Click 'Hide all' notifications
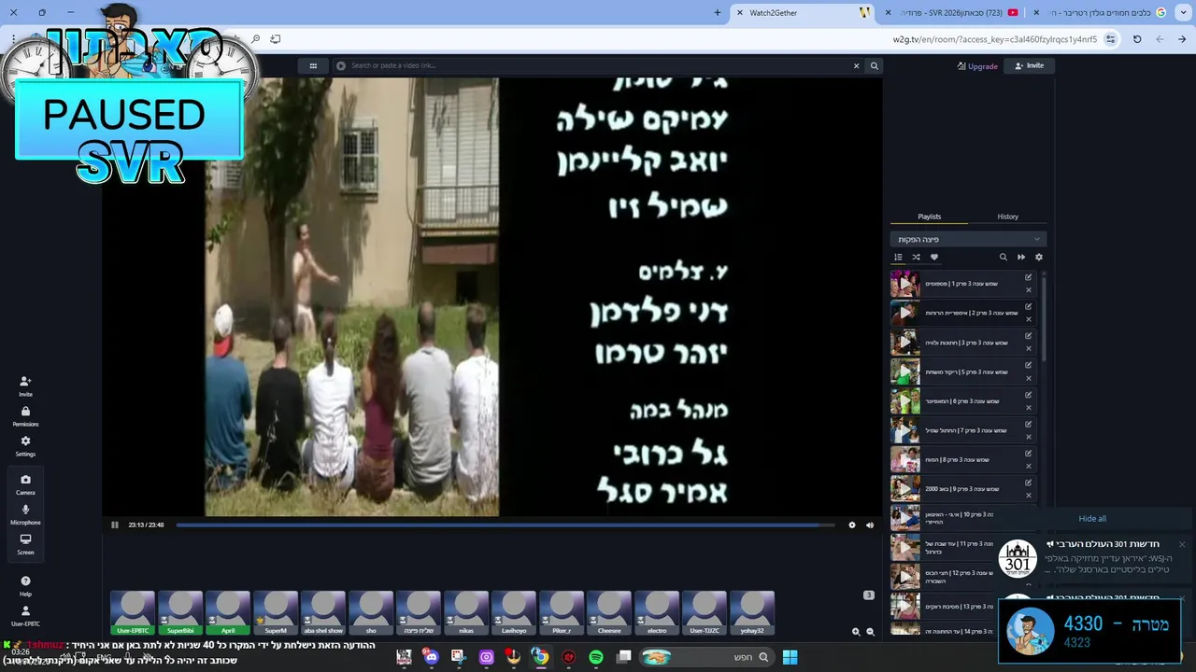Viewport: 1196px width, 672px height. click(x=1092, y=519)
